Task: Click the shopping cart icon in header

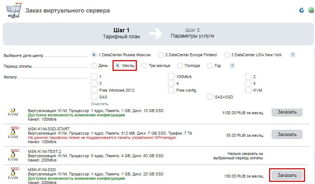Action: tap(13, 10)
